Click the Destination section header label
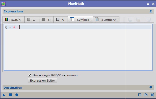Viewport: 156px width, 99px height. [13, 88]
